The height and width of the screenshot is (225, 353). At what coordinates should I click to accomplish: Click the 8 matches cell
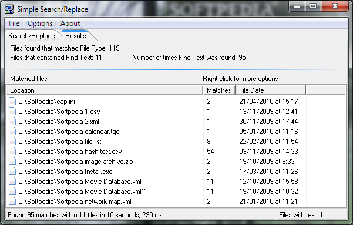click(x=209, y=141)
